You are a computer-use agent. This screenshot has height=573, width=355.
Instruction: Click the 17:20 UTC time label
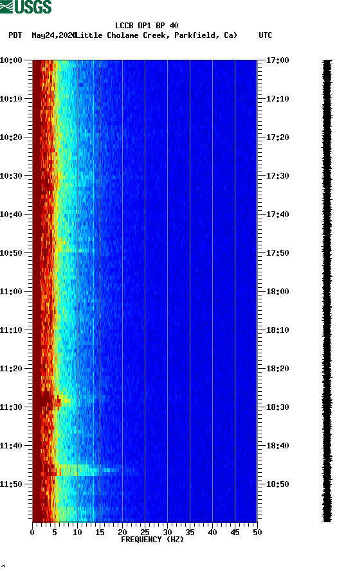coord(277,137)
